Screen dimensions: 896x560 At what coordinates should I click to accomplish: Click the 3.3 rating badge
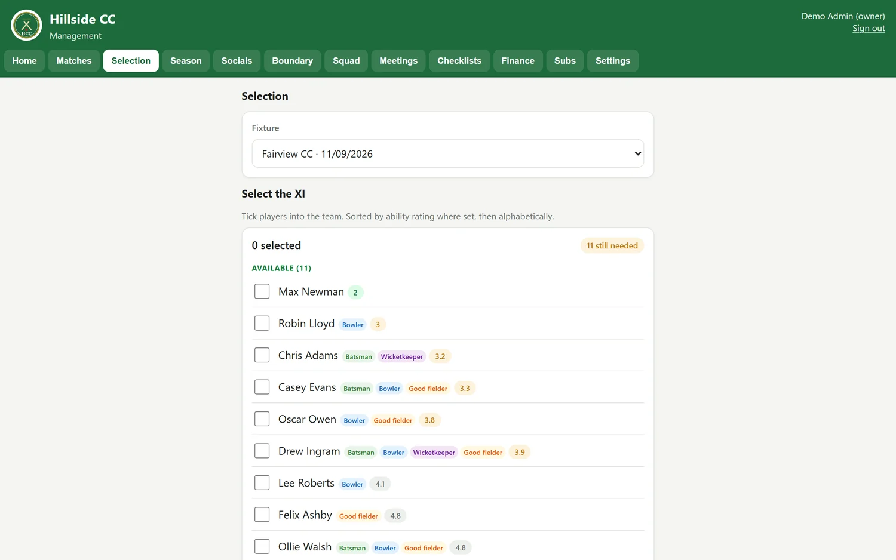(x=465, y=388)
